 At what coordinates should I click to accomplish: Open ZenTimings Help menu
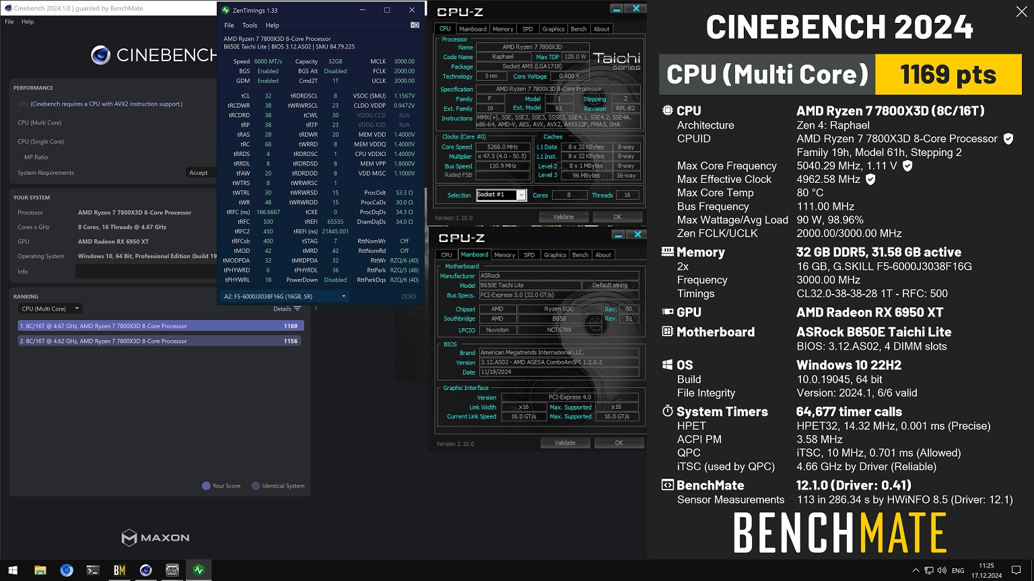(x=272, y=25)
